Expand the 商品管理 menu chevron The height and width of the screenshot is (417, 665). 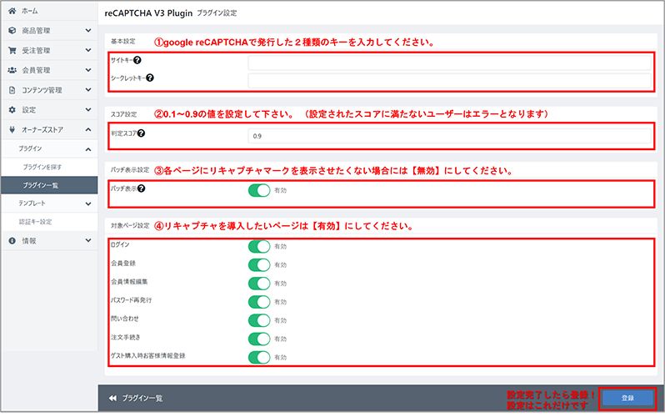[88, 31]
